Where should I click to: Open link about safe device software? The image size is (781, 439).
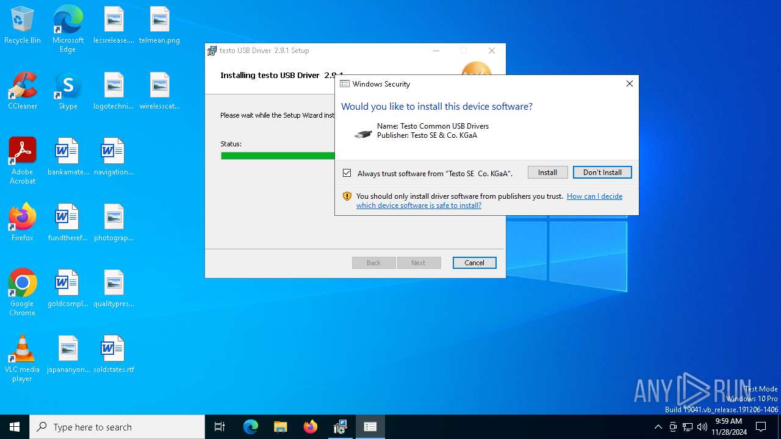489,201
